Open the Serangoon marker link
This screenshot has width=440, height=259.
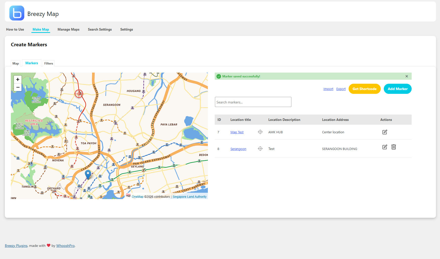coord(238,149)
